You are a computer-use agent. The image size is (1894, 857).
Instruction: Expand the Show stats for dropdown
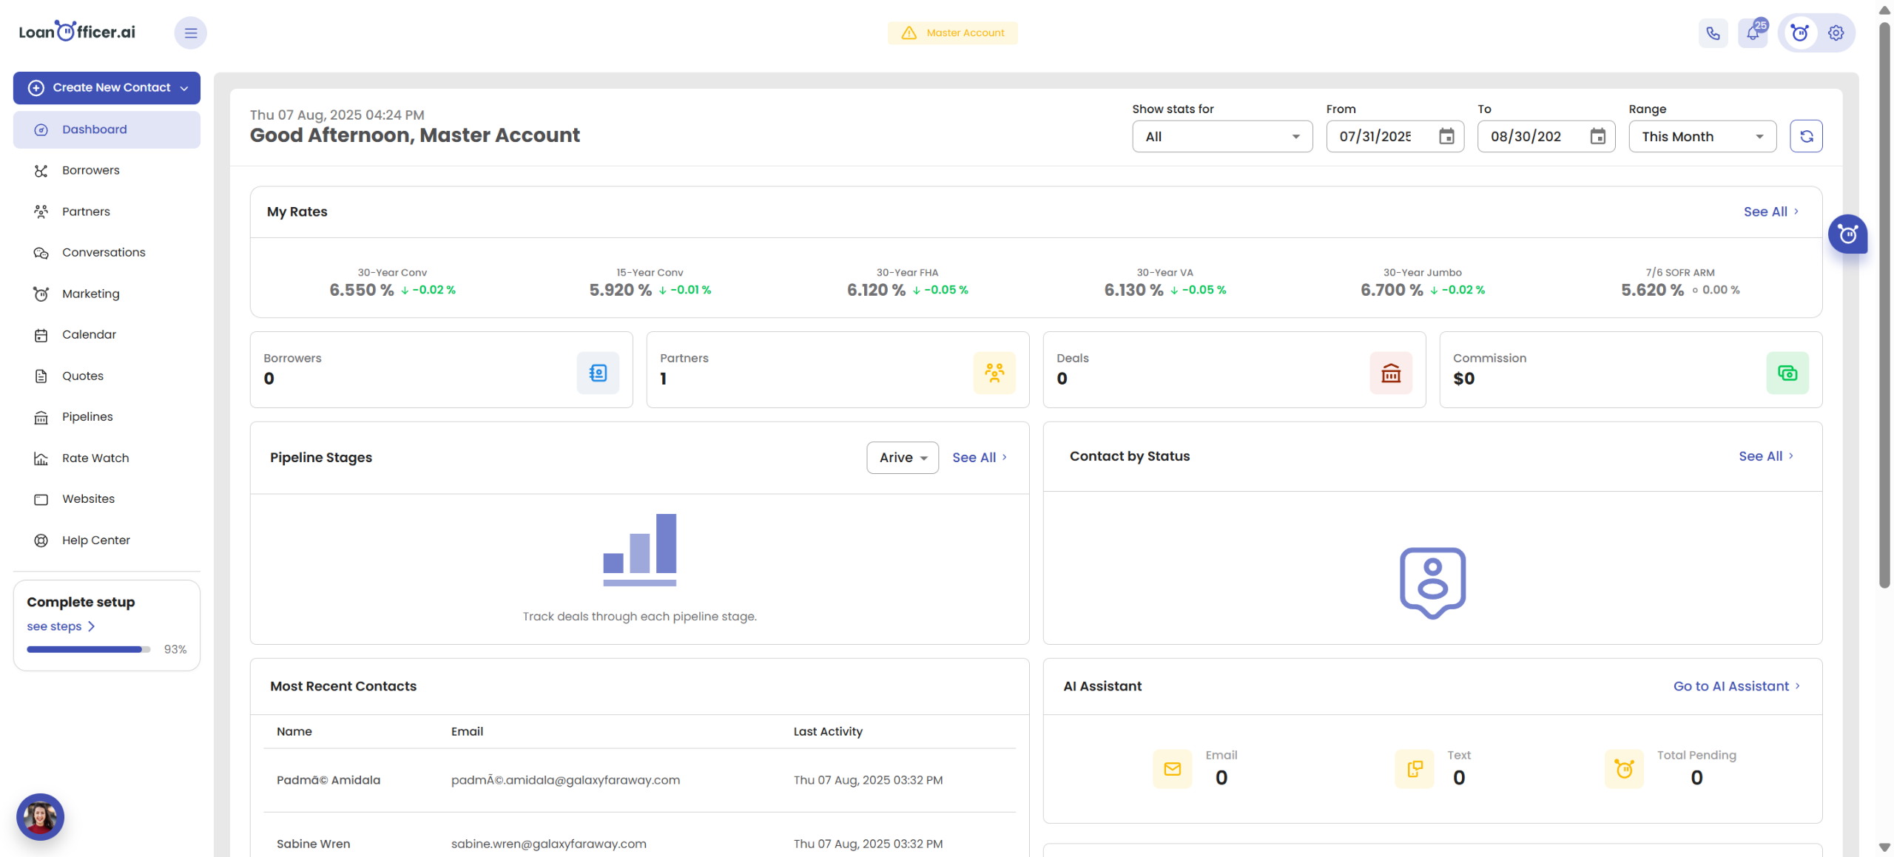click(1222, 136)
